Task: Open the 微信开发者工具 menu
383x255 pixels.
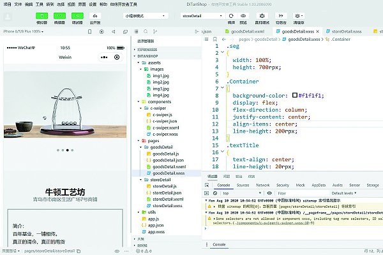Action: point(124,4)
